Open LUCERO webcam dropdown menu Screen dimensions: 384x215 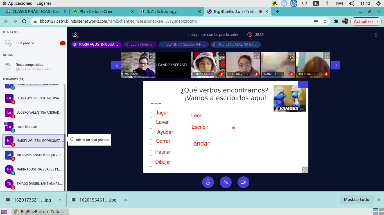(x=239, y=74)
